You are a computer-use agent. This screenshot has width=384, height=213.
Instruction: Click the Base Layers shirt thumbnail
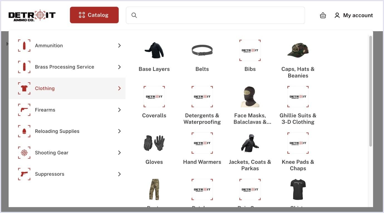(154, 50)
